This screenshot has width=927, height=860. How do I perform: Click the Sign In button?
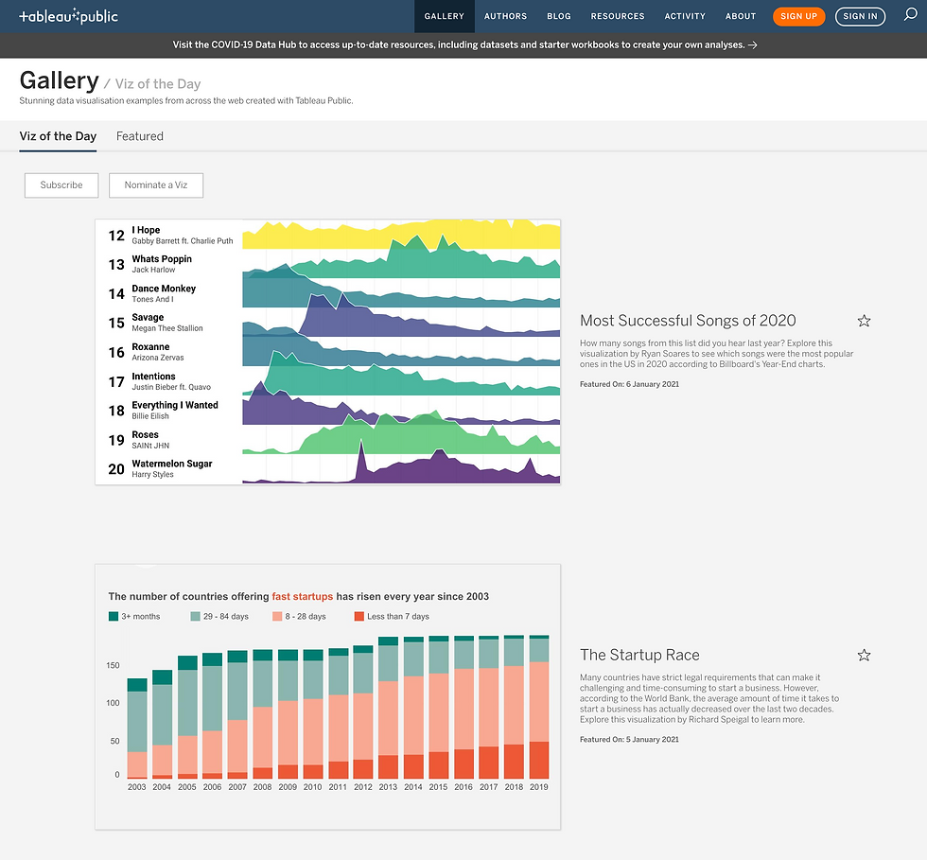[x=860, y=16]
